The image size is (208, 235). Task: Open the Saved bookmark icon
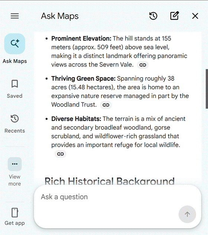15,84
